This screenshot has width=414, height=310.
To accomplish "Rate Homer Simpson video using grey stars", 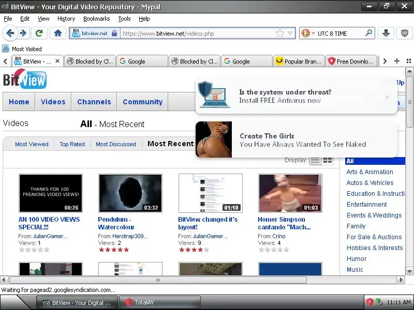I will coord(274,250).
